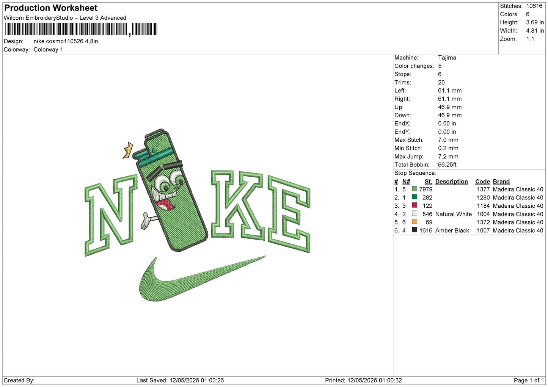548x387 pixels.
Task: Click the Max Stitch value 7.0 mm
Action: pos(448,140)
